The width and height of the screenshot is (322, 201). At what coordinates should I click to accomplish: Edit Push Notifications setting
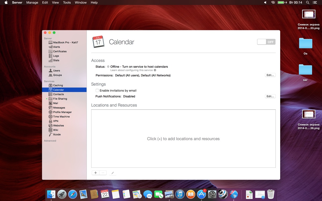click(x=270, y=96)
